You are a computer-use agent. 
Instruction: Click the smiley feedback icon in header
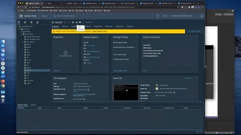[202, 16]
